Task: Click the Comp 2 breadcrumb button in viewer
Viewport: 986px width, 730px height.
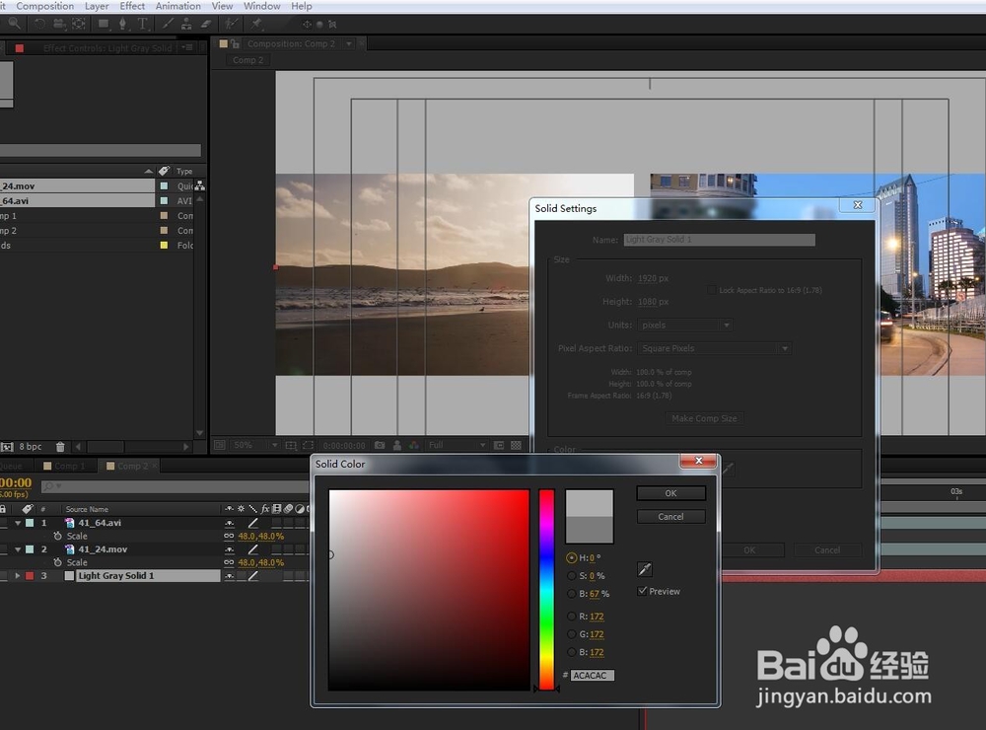Action: pos(248,60)
